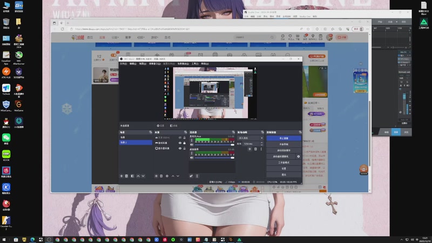Mute the 桌面音频 audio channel
Image resolution: width=432 pixels, height=243 pixels.
click(192, 158)
